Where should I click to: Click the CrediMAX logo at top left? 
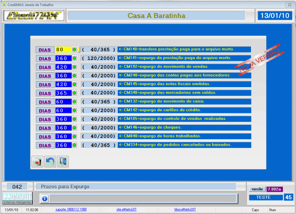[33, 16]
